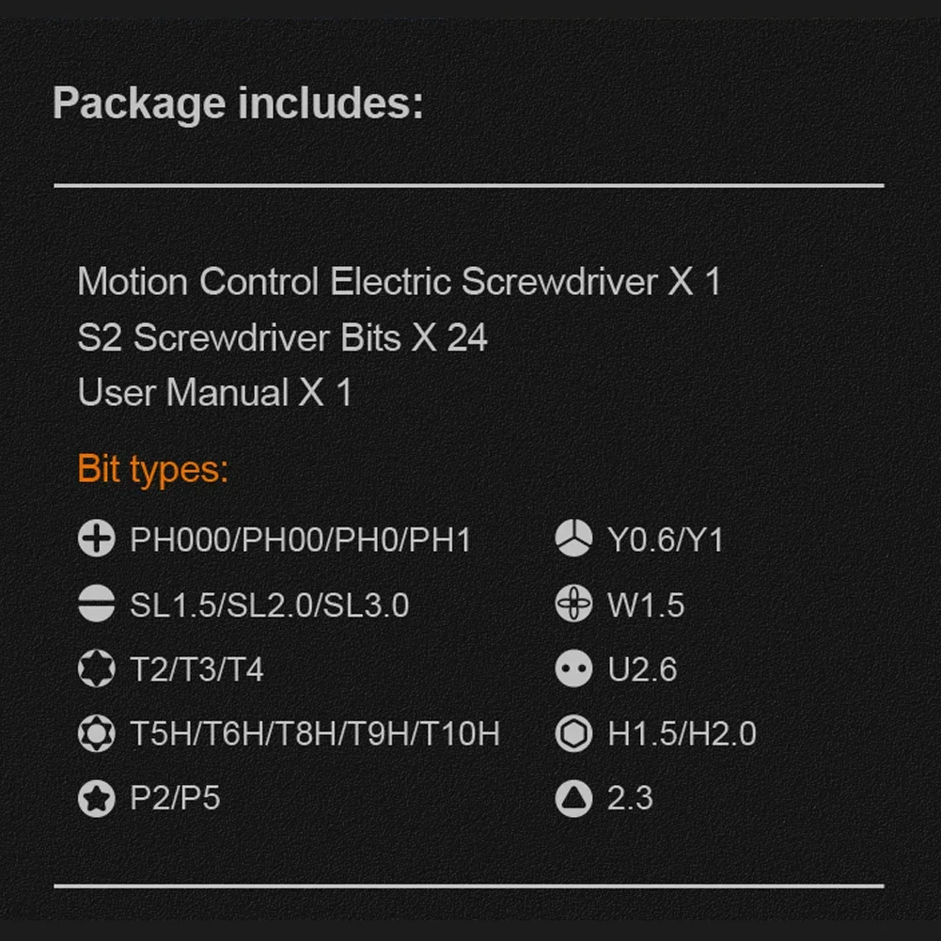Click the Y0.6/Y1 text label
The height and width of the screenshot is (941, 941).
(666, 540)
